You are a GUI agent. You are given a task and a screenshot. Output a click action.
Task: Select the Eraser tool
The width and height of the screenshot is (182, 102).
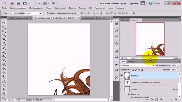(x=4, y=64)
